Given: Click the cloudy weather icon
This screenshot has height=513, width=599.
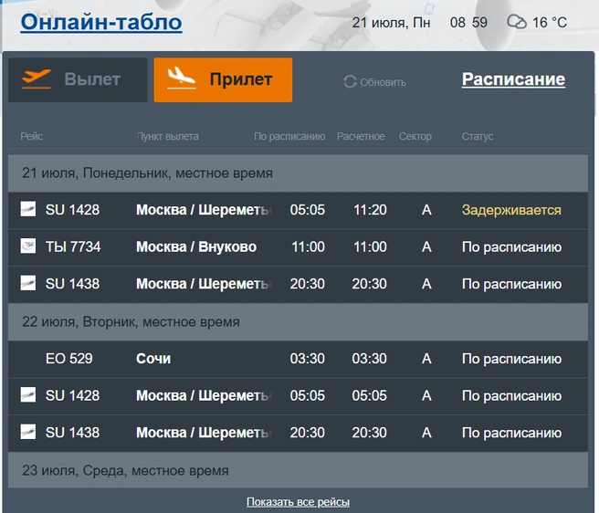Looking at the screenshot, I should [x=517, y=22].
